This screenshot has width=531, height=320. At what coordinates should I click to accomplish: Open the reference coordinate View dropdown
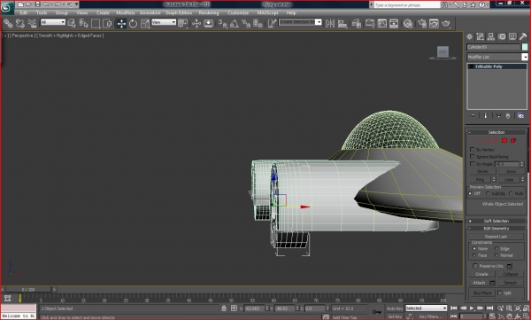[x=164, y=22]
